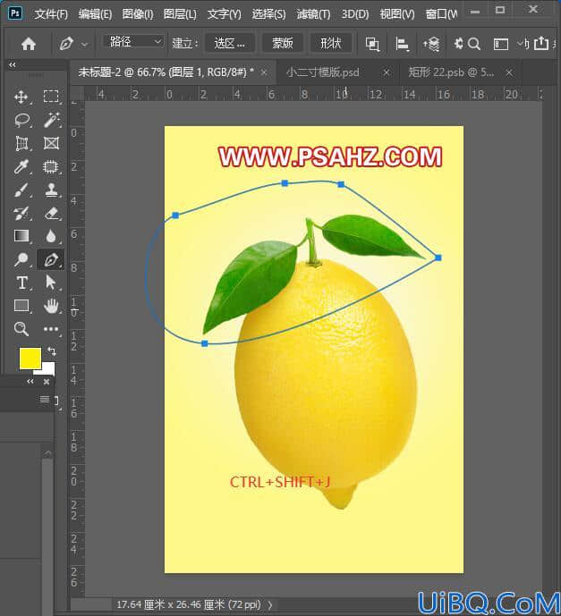Open the 选择(S) menu
The height and width of the screenshot is (616, 561).
coord(268,14)
